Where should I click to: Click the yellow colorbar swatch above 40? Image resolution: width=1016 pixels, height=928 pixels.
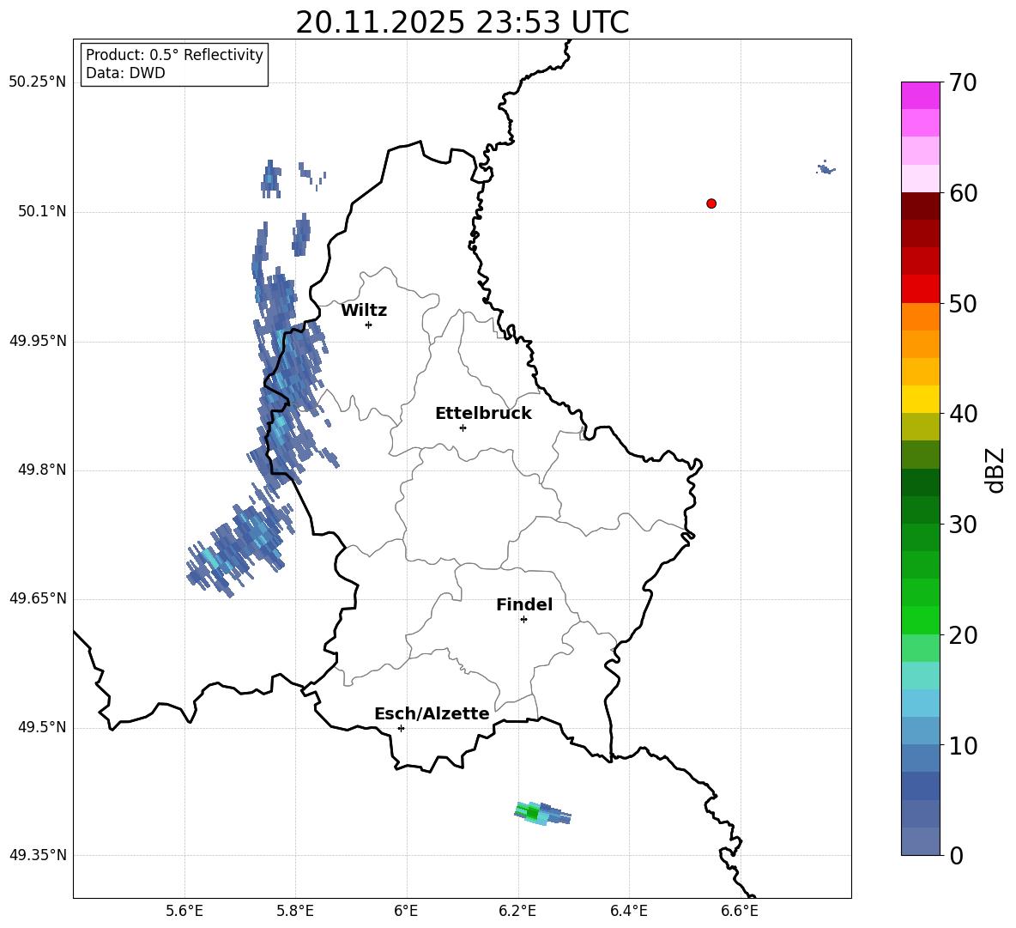(921, 399)
